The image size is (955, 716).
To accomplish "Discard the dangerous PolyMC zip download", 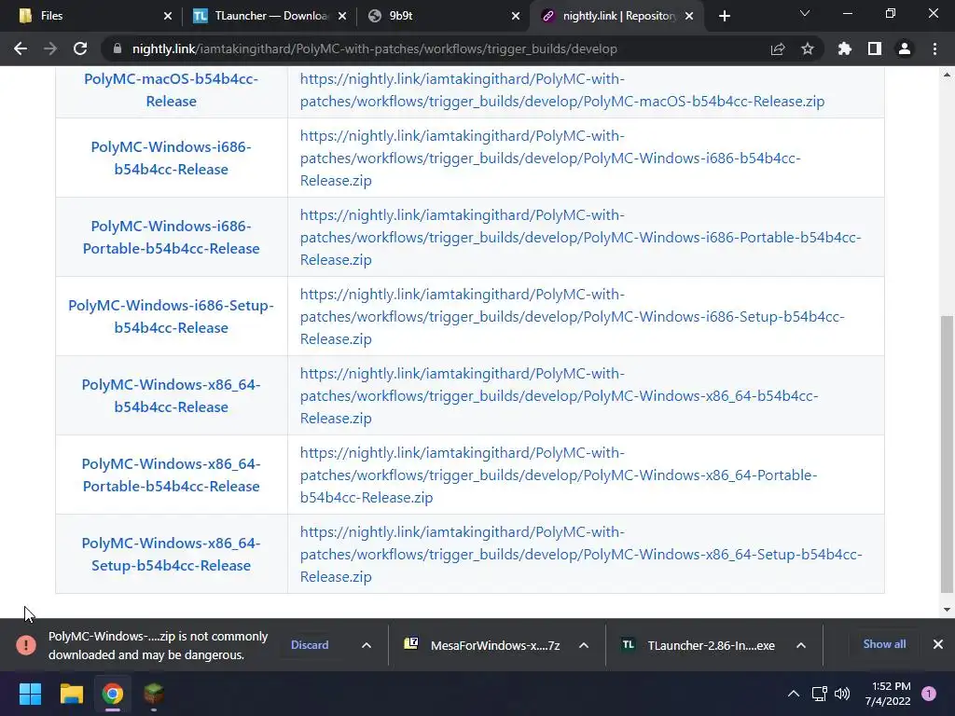I will pos(310,645).
